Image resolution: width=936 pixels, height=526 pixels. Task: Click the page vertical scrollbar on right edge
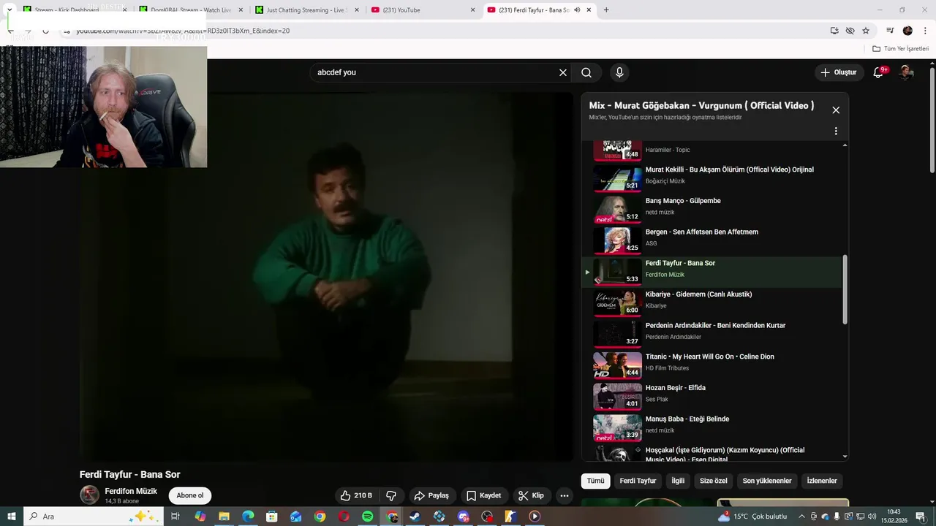click(x=932, y=121)
